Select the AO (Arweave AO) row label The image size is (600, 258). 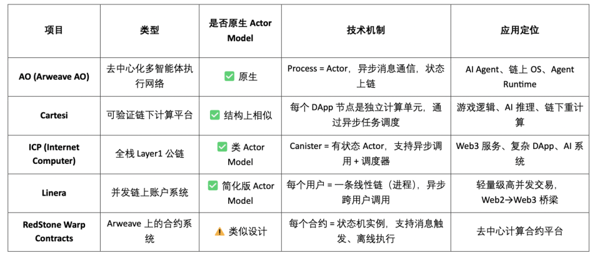(54, 77)
